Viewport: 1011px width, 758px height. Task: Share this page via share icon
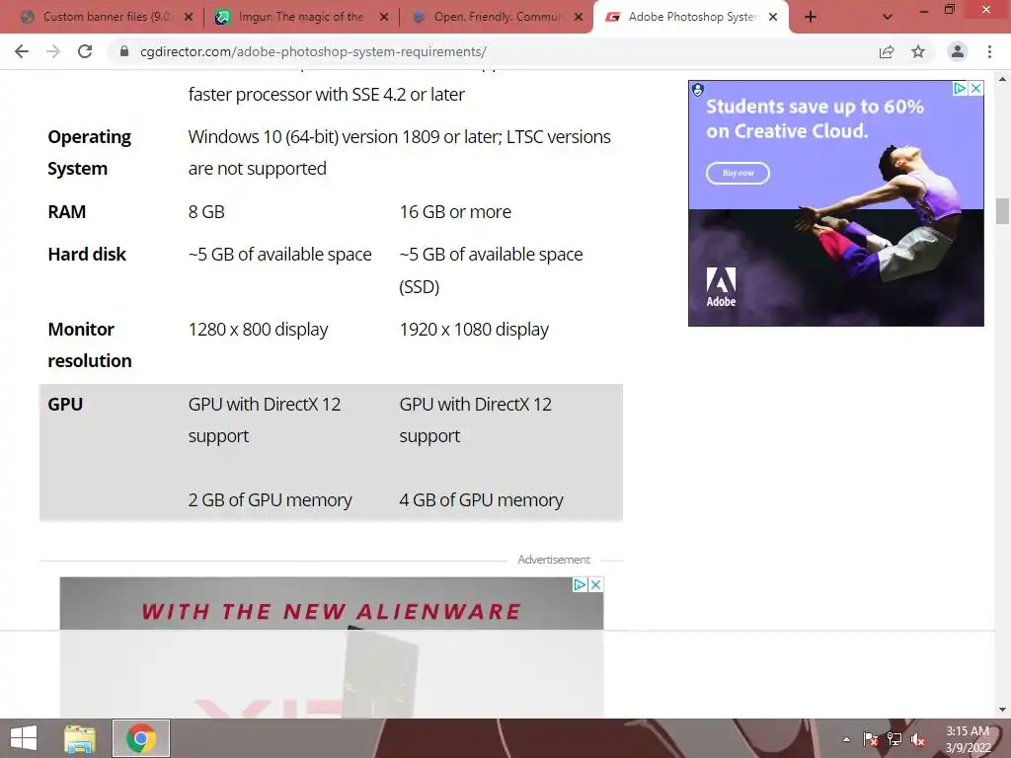(887, 51)
